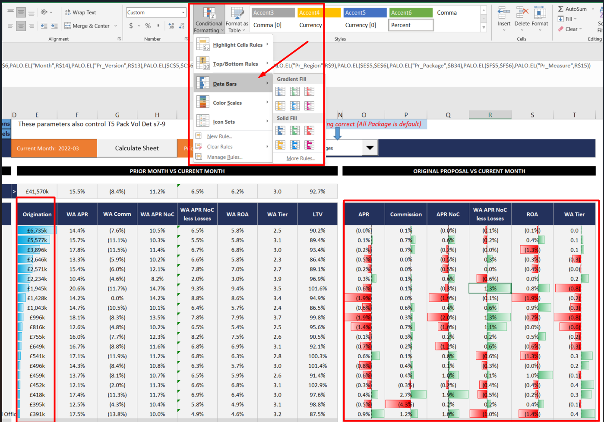Toggle center horizontal alignment
This screenshot has width=604, height=422.
tap(21, 26)
